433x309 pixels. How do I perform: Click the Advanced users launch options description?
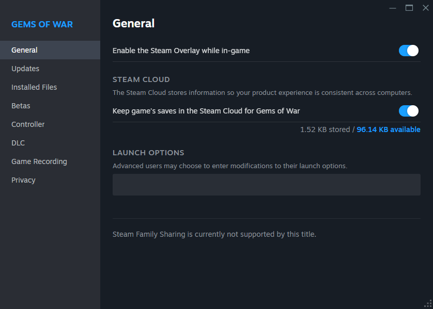point(230,166)
